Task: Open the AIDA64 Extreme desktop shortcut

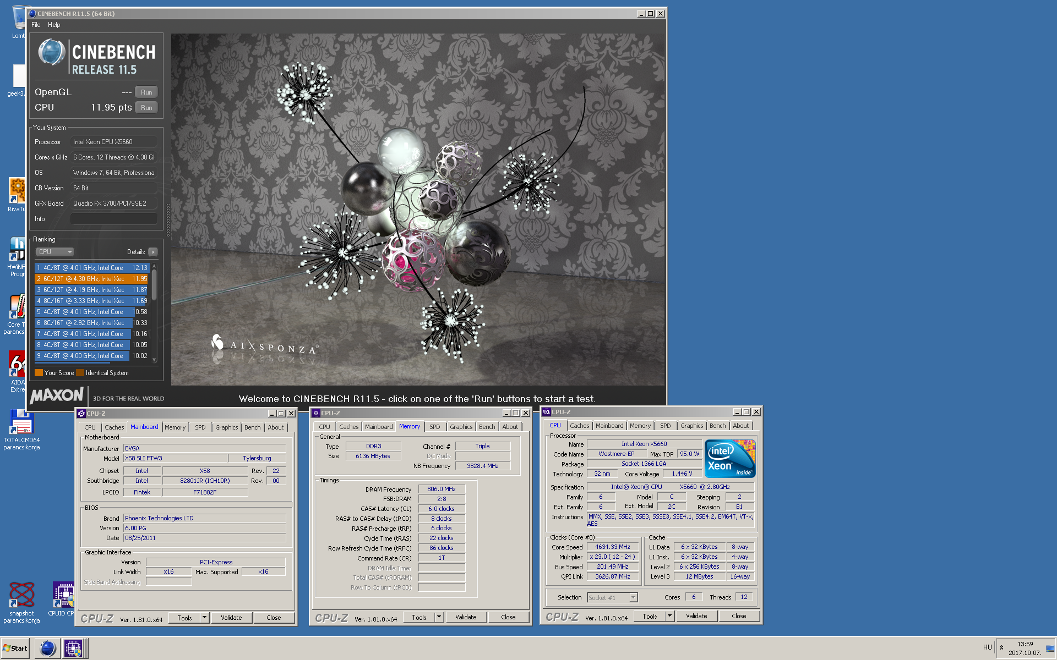Action: pyautogui.click(x=17, y=372)
